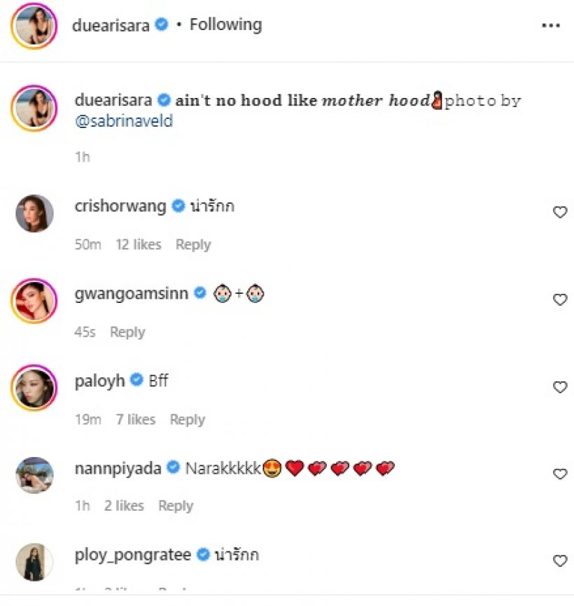The height and width of the screenshot is (606, 574).
Task: Reply to paloyh's comment
Action: click(187, 419)
